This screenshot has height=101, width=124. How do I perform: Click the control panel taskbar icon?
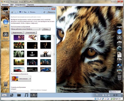34,95
